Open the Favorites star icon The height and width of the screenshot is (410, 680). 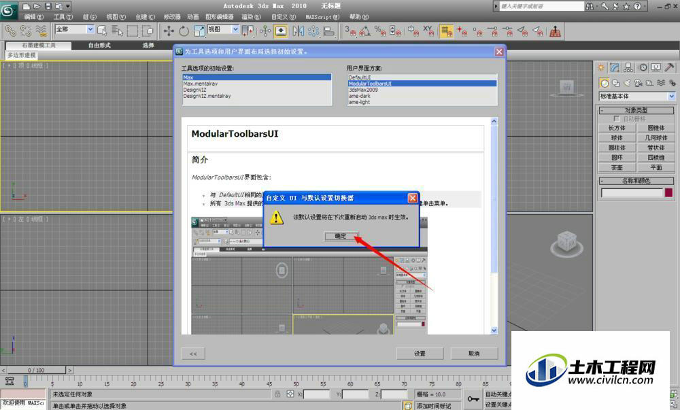(x=626, y=6)
